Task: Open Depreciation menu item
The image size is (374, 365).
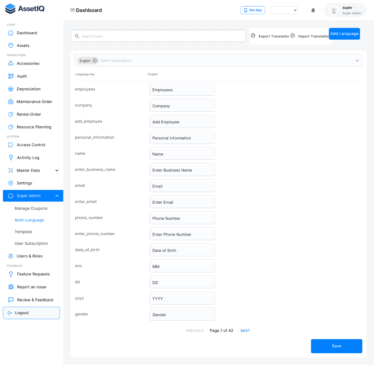Action: 29,89
